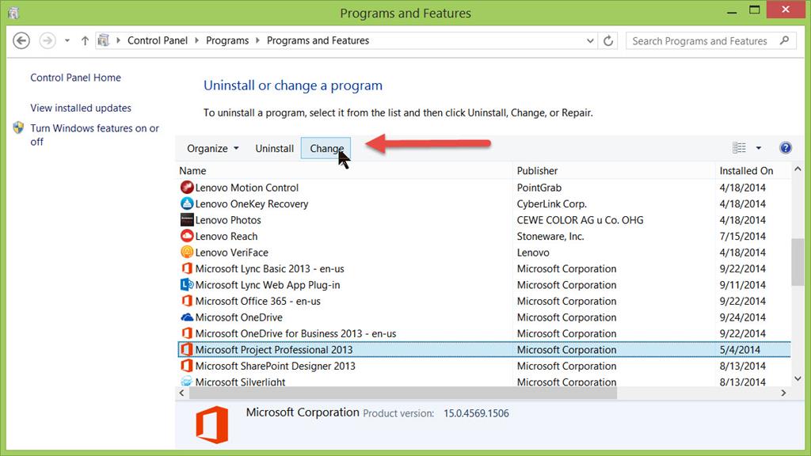Click the PointGrab publisher cell
This screenshot has width=811, height=456.
pos(539,188)
